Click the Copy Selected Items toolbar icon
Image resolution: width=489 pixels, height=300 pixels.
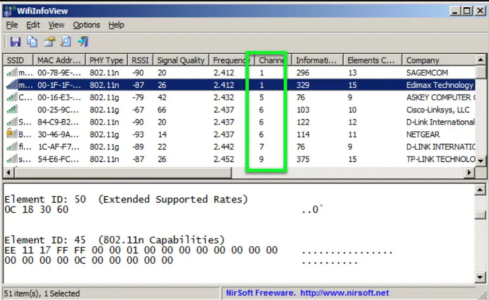click(32, 42)
